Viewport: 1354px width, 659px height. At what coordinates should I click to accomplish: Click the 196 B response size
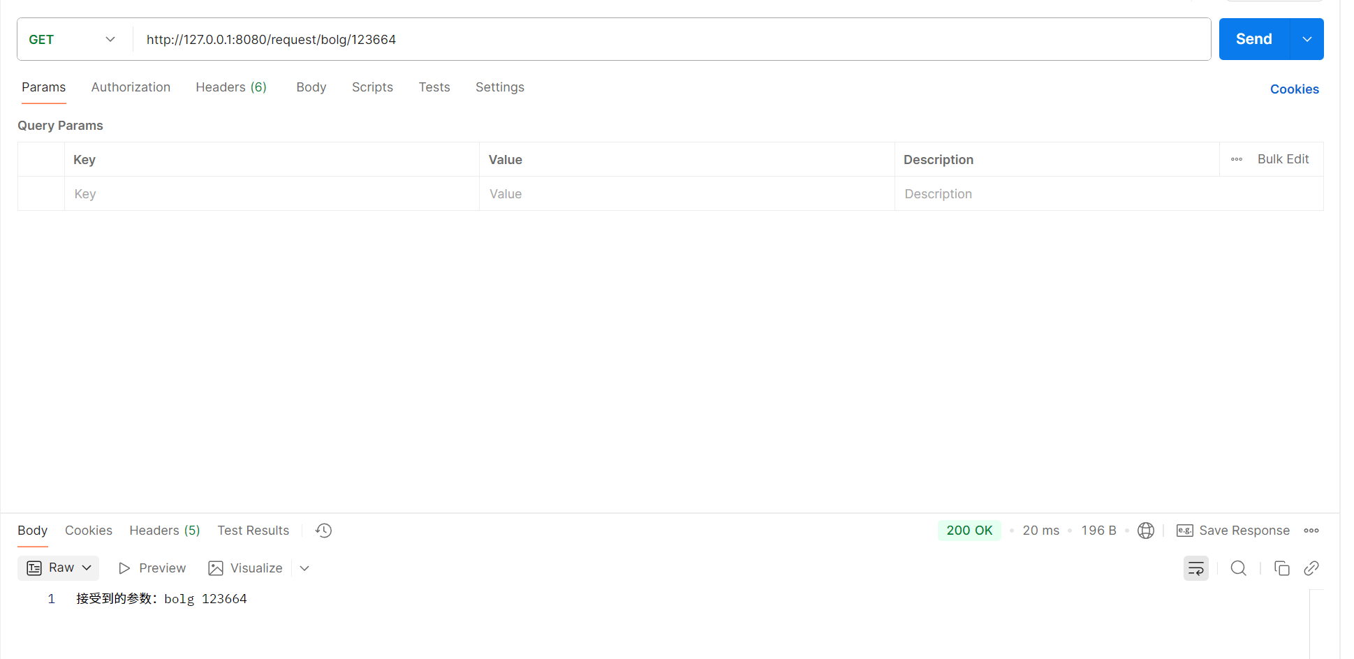pyautogui.click(x=1098, y=531)
